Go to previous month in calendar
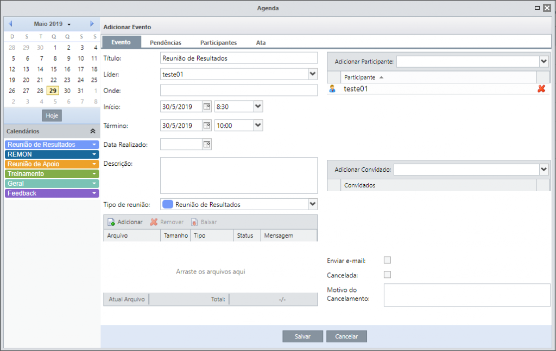The width and height of the screenshot is (556, 351). point(11,24)
